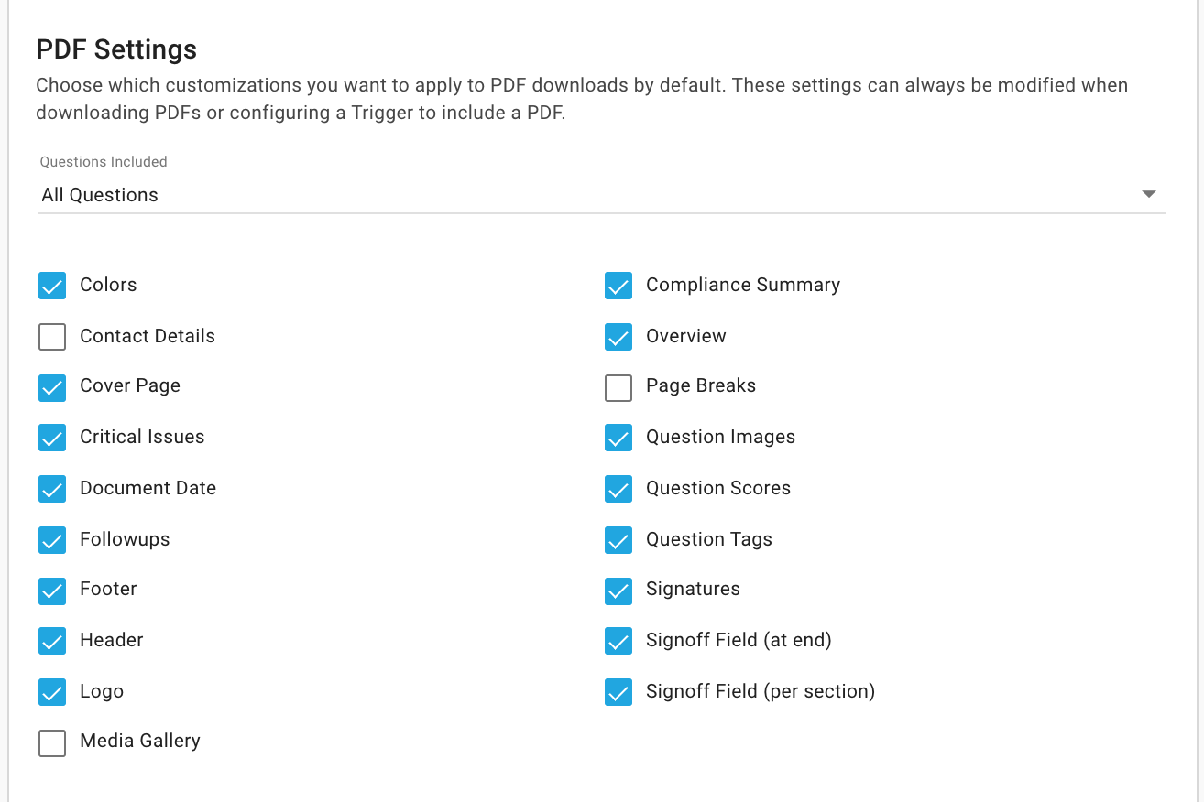This screenshot has width=1204, height=802.
Task: Toggle off Question Images
Action: pyautogui.click(x=618, y=438)
